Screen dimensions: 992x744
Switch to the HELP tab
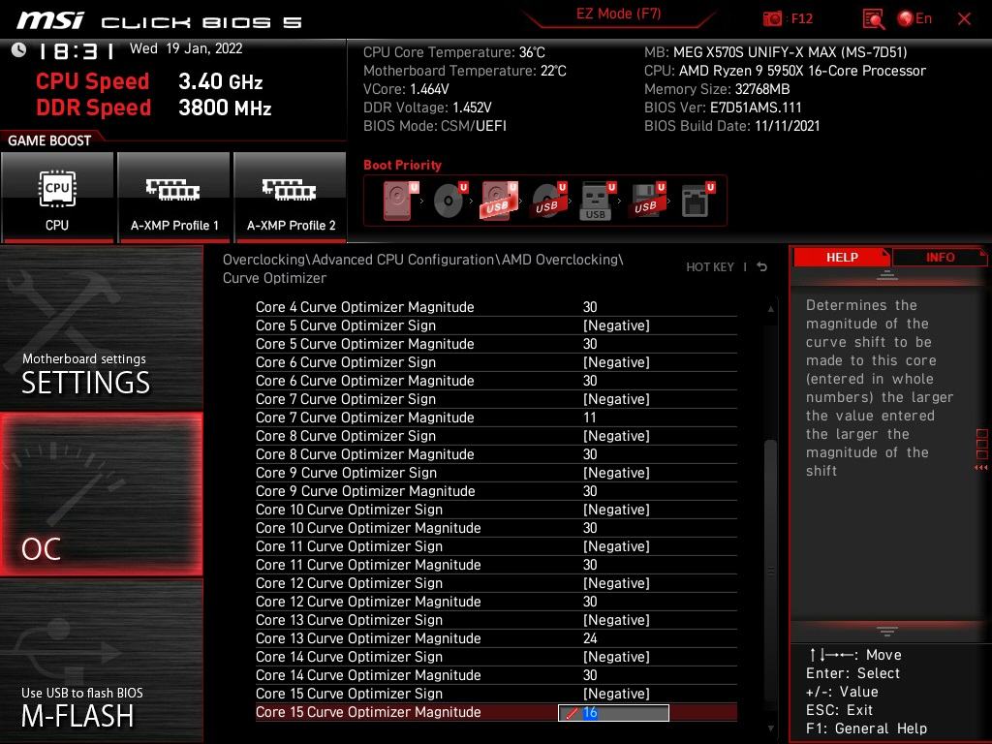[x=842, y=258]
